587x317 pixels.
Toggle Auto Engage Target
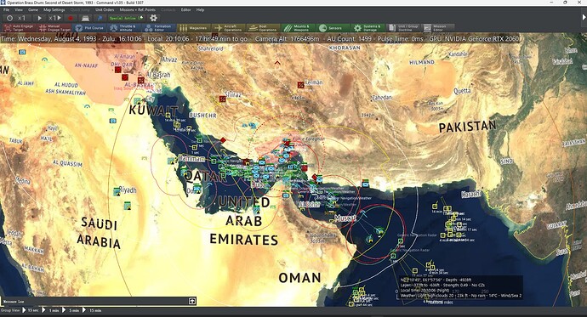click(x=19, y=28)
